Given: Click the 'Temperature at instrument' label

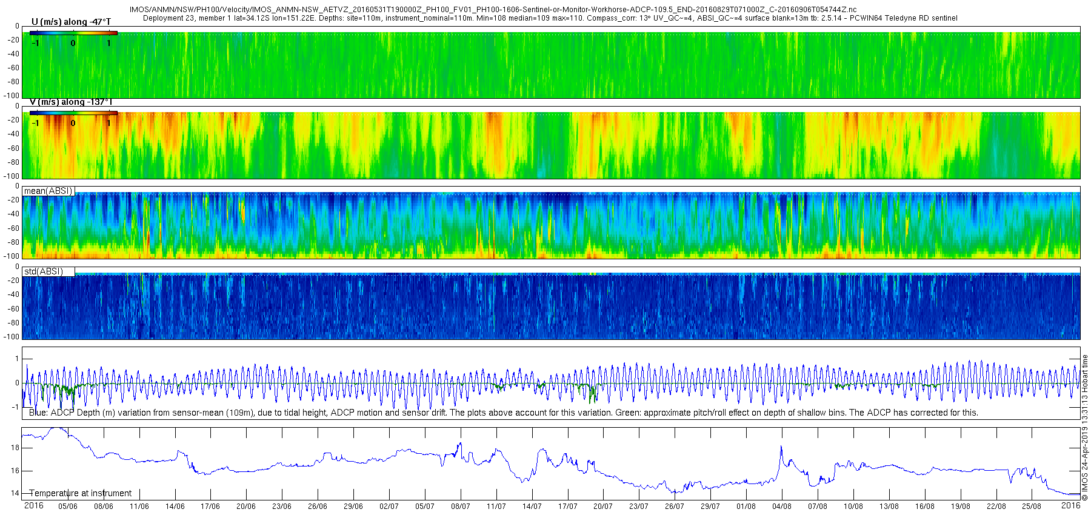Looking at the screenshot, I should coord(80,493).
